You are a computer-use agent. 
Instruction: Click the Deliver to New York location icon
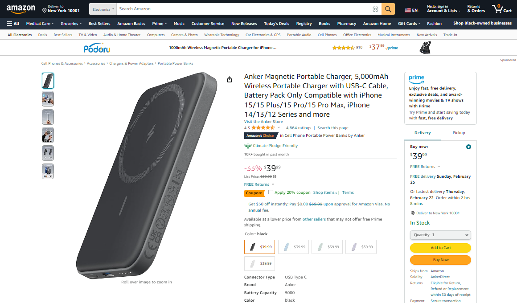click(44, 9)
